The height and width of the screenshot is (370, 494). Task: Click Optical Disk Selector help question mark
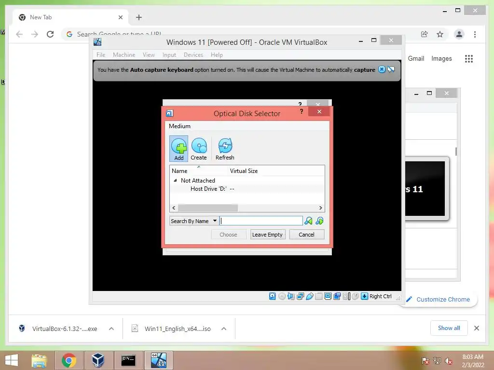tap(302, 111)
